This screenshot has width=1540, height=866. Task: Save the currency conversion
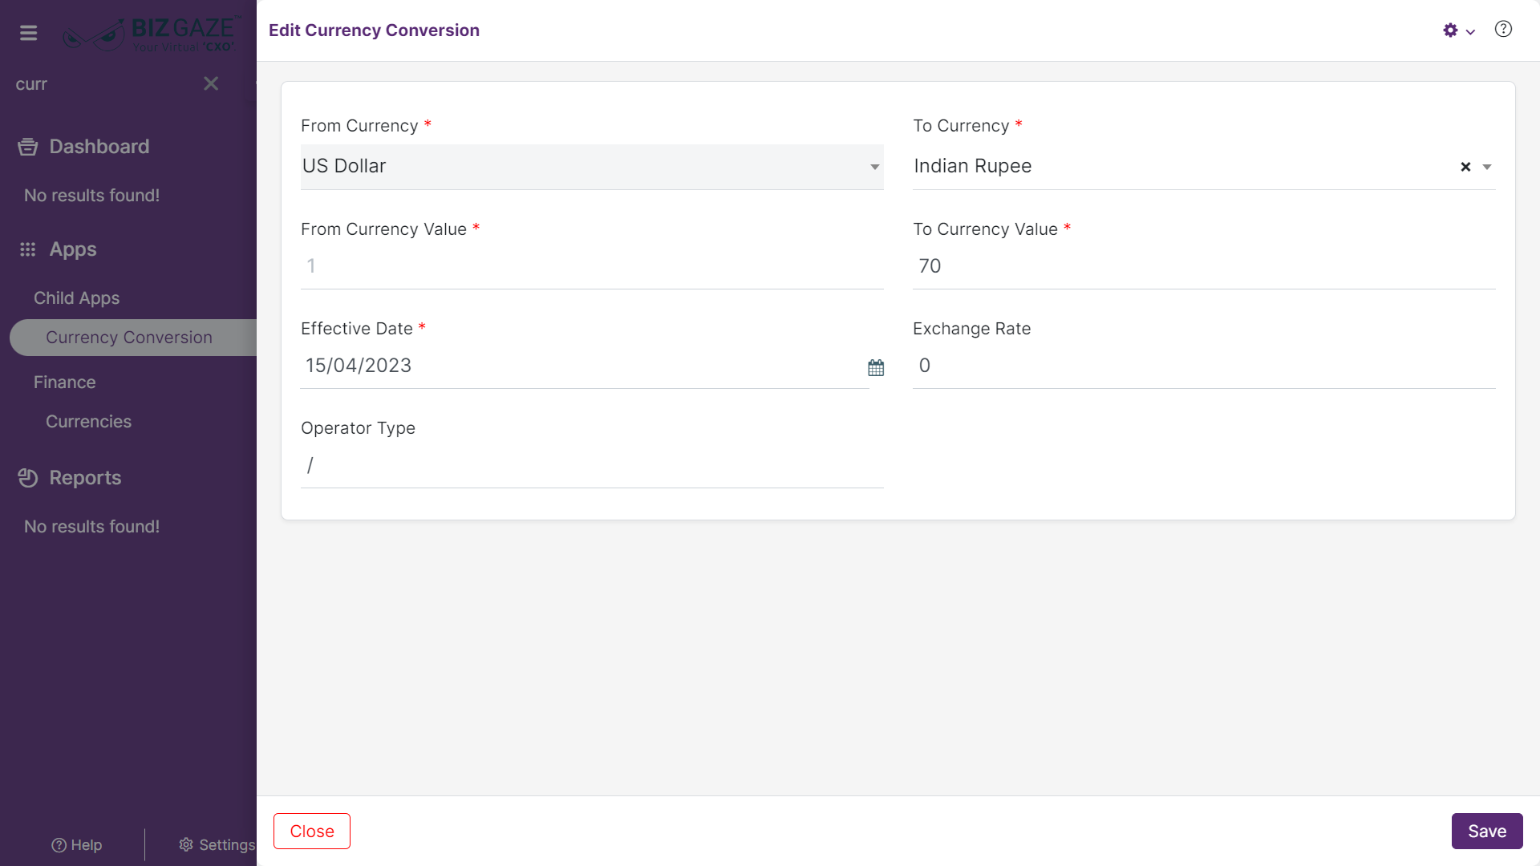click(1487, 832)
